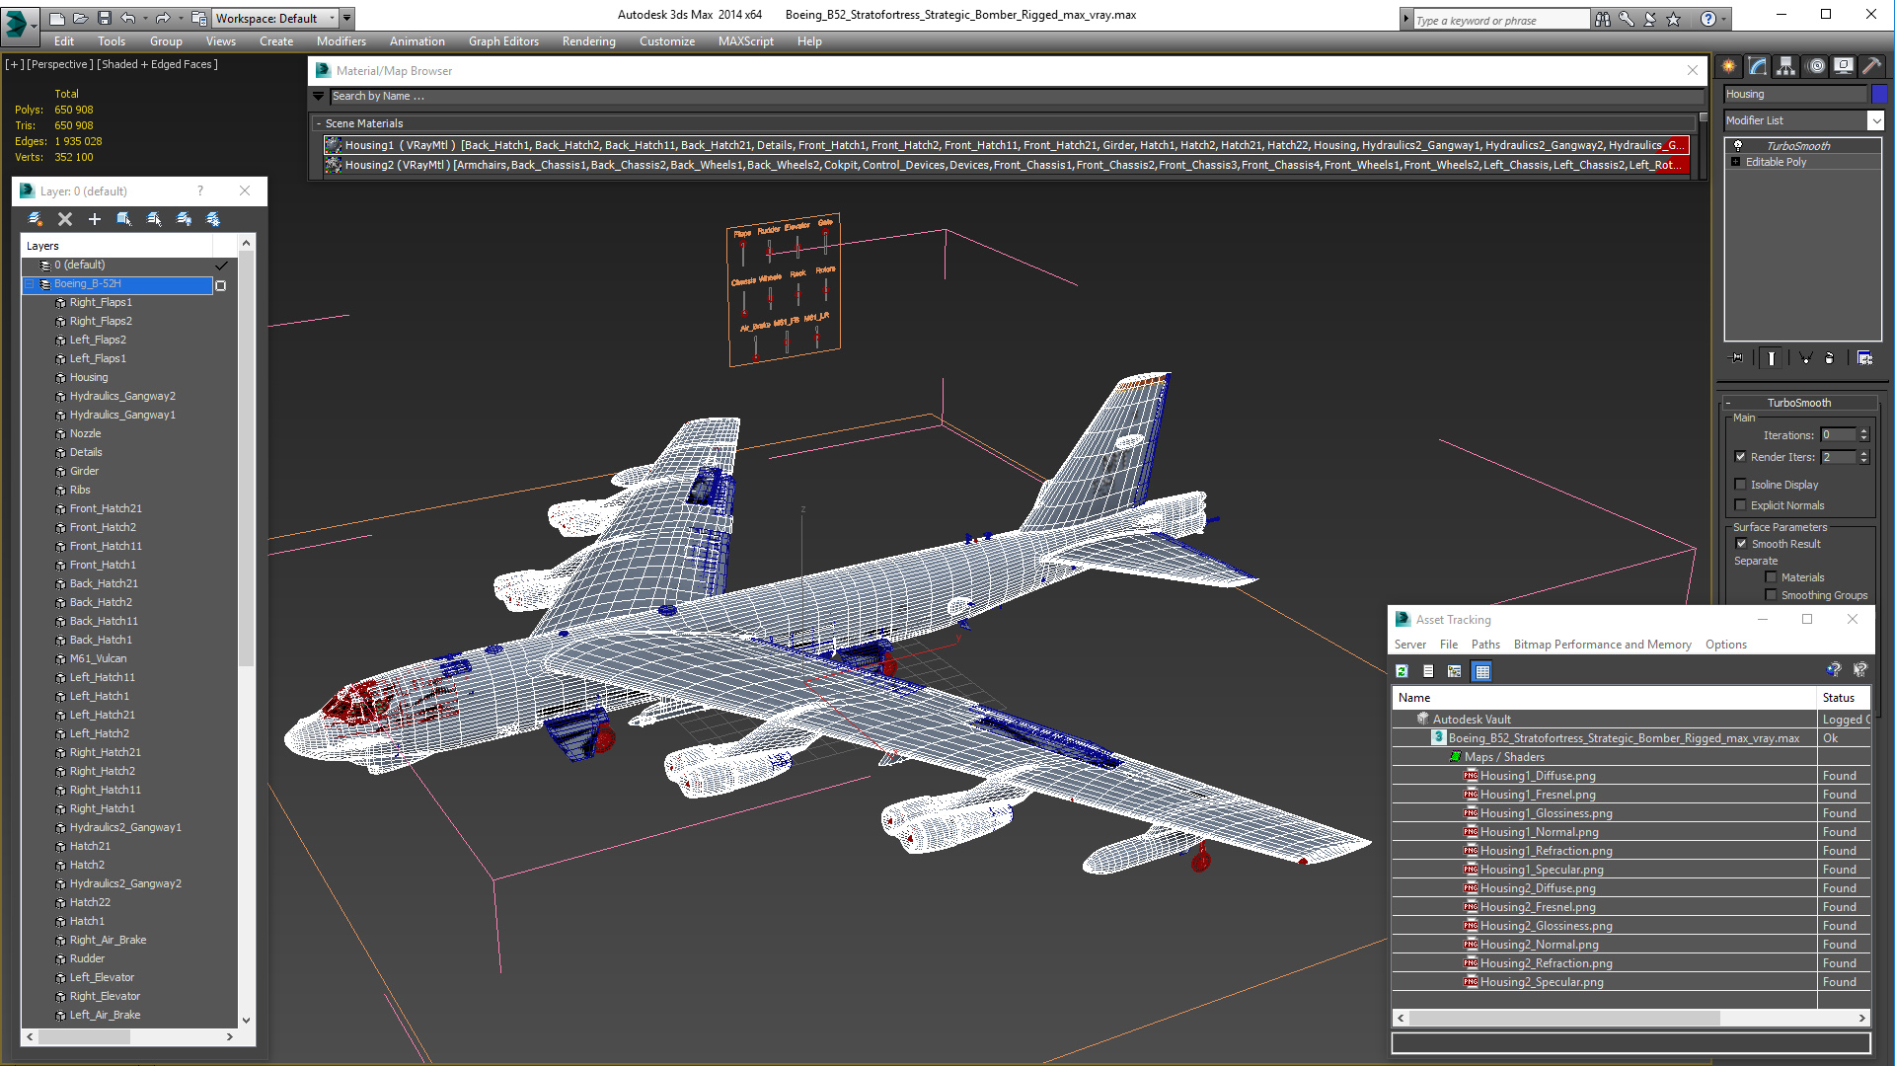This screenshot has width=1895, height=1066.
Task: Expand Editable Poly in modifier stack
Action: point(1735,162)
